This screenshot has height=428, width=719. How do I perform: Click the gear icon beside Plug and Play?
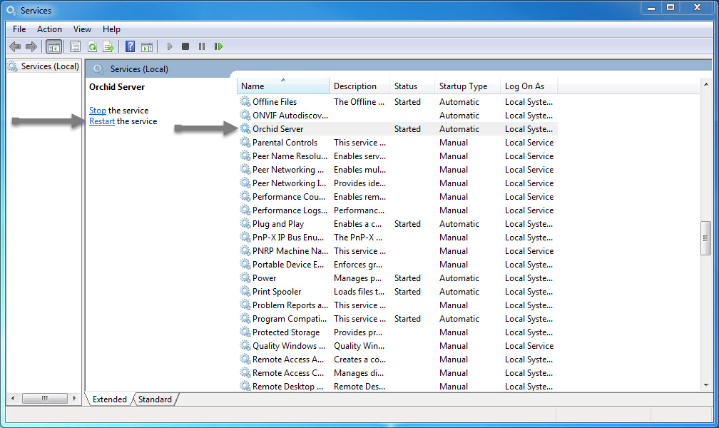pyautogui.click(x=245, y=224)
